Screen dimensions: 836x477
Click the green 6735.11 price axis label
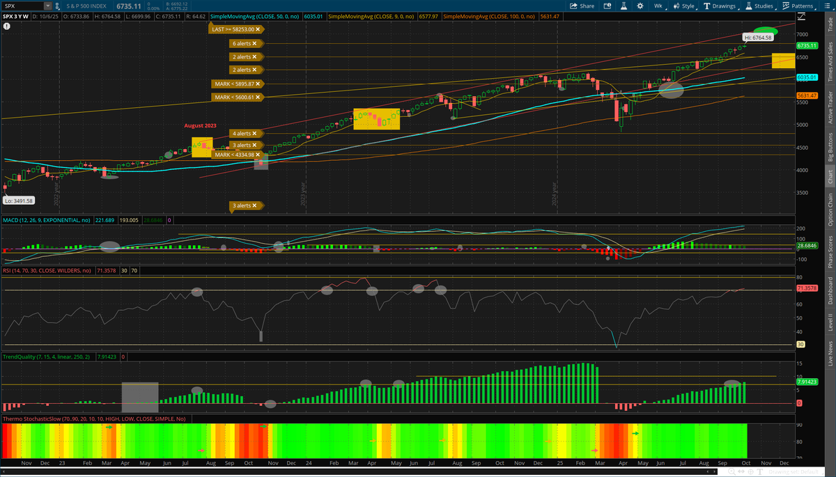click(x=807, y=46)
